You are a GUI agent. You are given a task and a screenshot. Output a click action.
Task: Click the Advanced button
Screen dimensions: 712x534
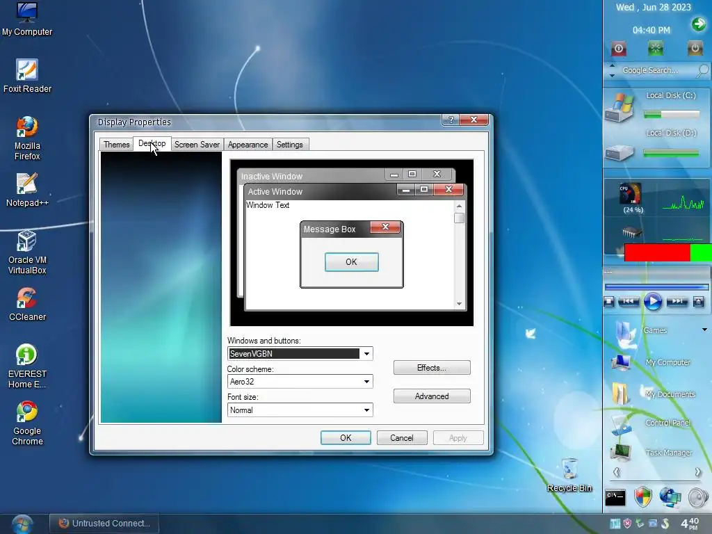tap(432, 396)
